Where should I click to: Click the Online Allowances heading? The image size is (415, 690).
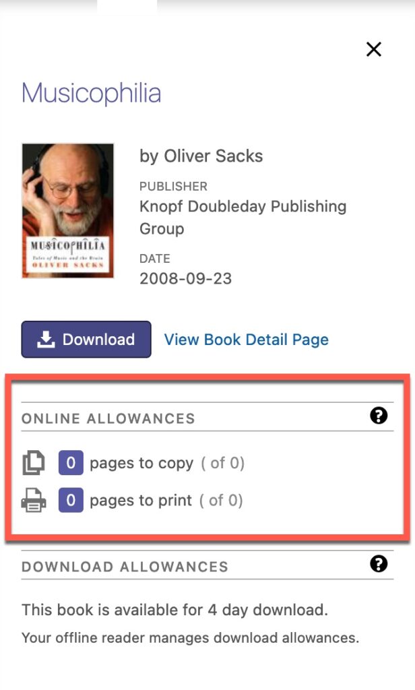tap(108, 418)
